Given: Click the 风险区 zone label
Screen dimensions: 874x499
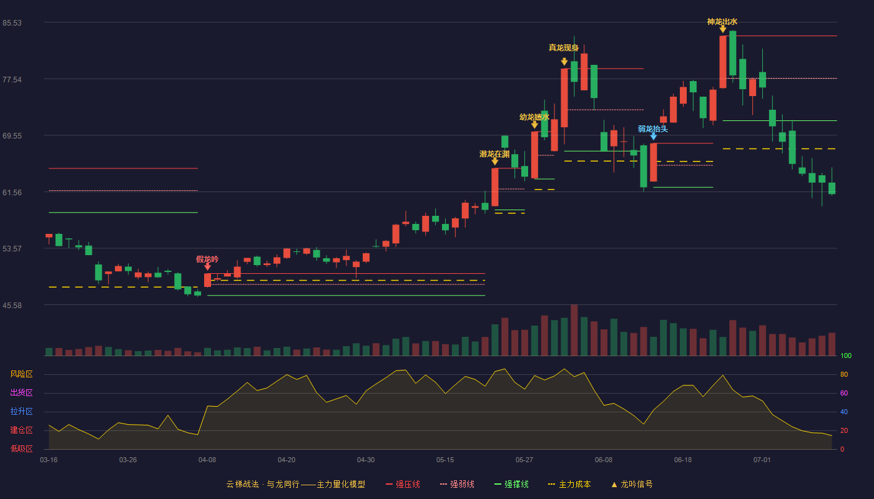Looking at the screenshot, I should pos(21,374).
